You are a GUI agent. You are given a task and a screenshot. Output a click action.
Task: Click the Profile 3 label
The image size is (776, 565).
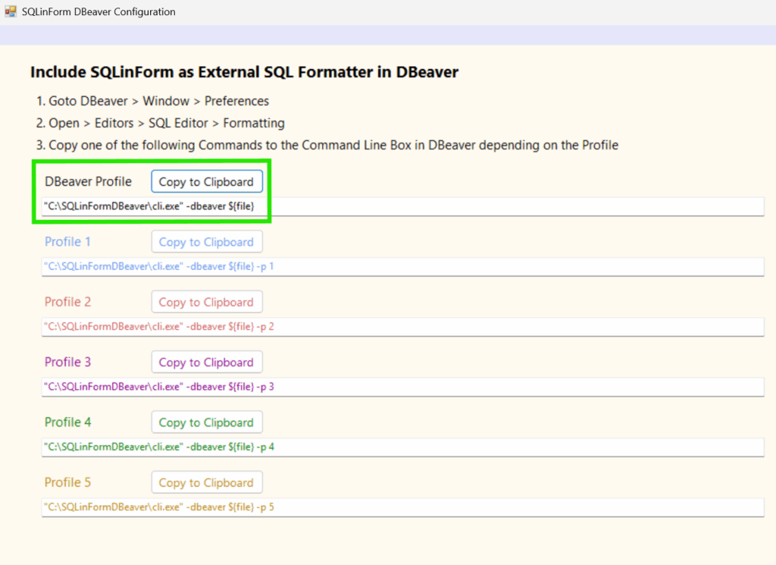pos(67,362)
